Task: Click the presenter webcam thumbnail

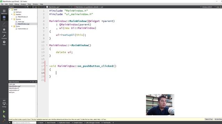Action: 160,105
